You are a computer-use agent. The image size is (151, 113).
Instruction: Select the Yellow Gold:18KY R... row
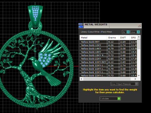[x=108, y=55]
